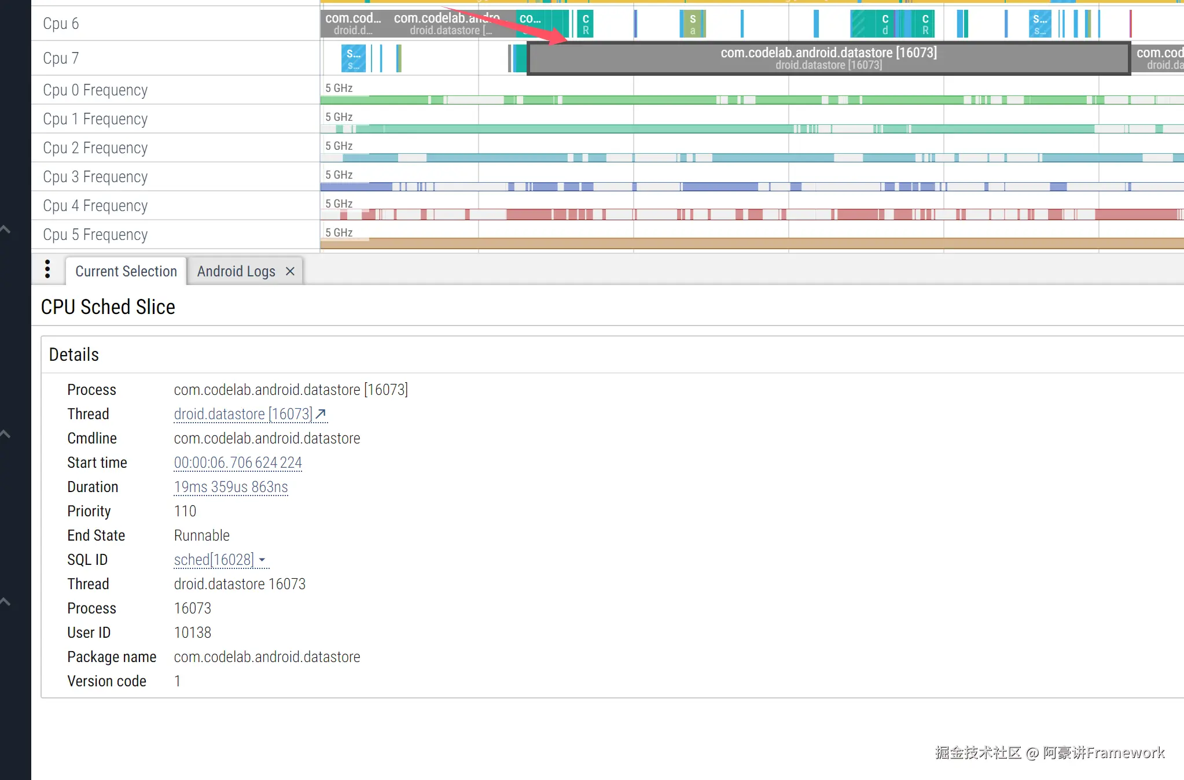The width and height of the screenshot is (1184, 780).
Task: Expand the sched[16028] SQL ID dropdown
Action: [262, 560]
